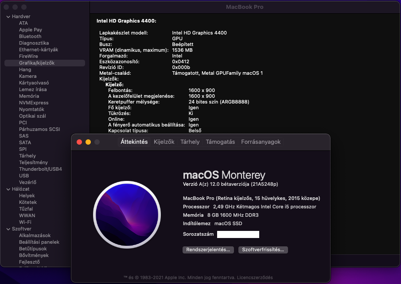The image size is (401, 284).
Task: Select SATA in the sidebar
Action: pos(25,142)
